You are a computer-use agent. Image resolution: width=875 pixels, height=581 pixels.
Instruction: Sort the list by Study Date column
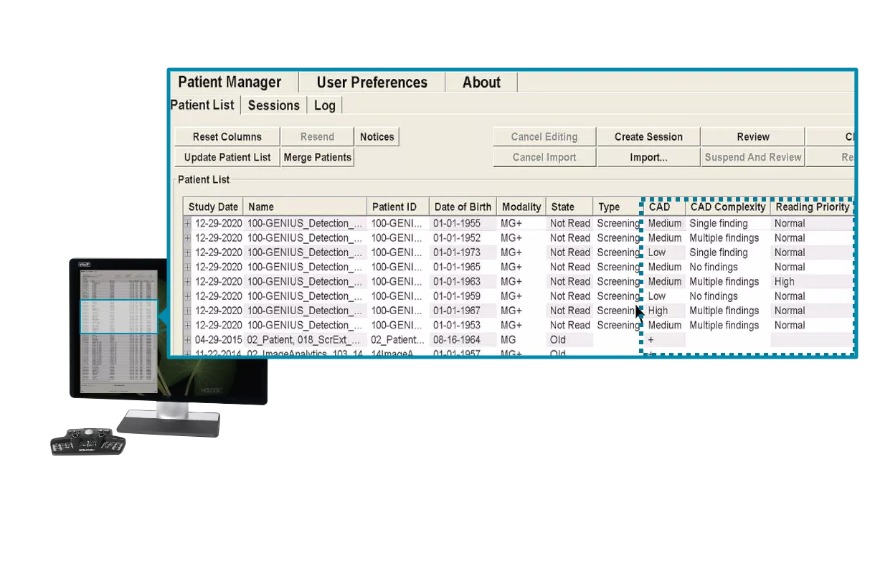[x=213, y=207]
